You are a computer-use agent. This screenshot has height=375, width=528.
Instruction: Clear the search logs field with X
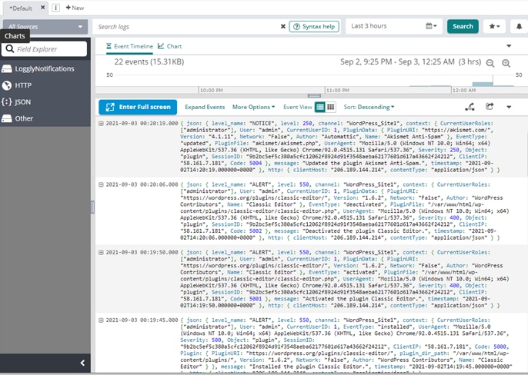coord(282,26)
